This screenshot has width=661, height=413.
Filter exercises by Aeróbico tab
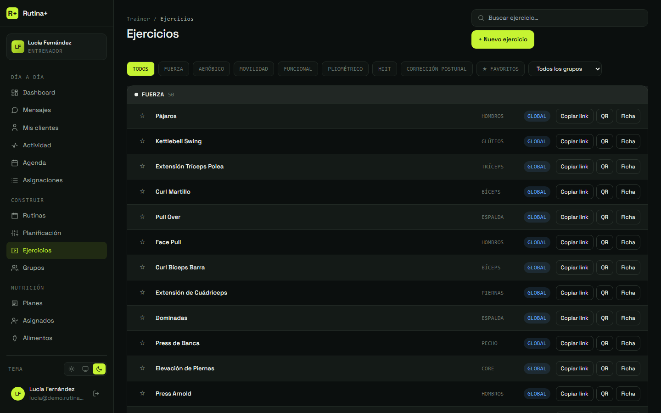point(212,69)
